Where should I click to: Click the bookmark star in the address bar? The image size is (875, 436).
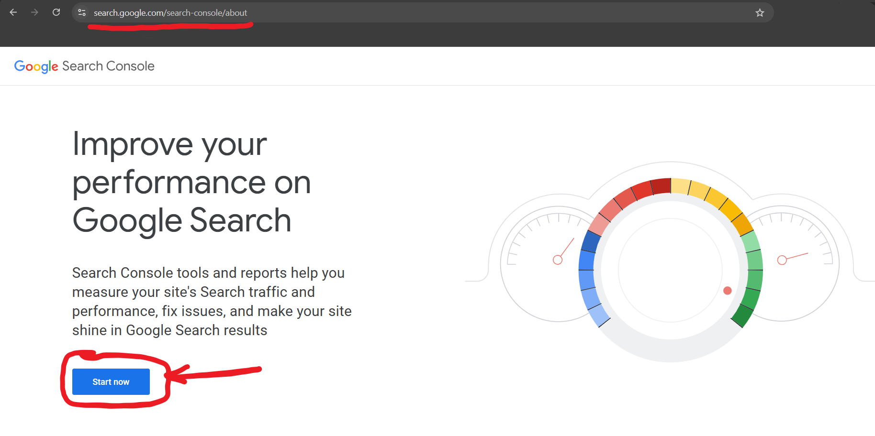(x=760, y=13)
